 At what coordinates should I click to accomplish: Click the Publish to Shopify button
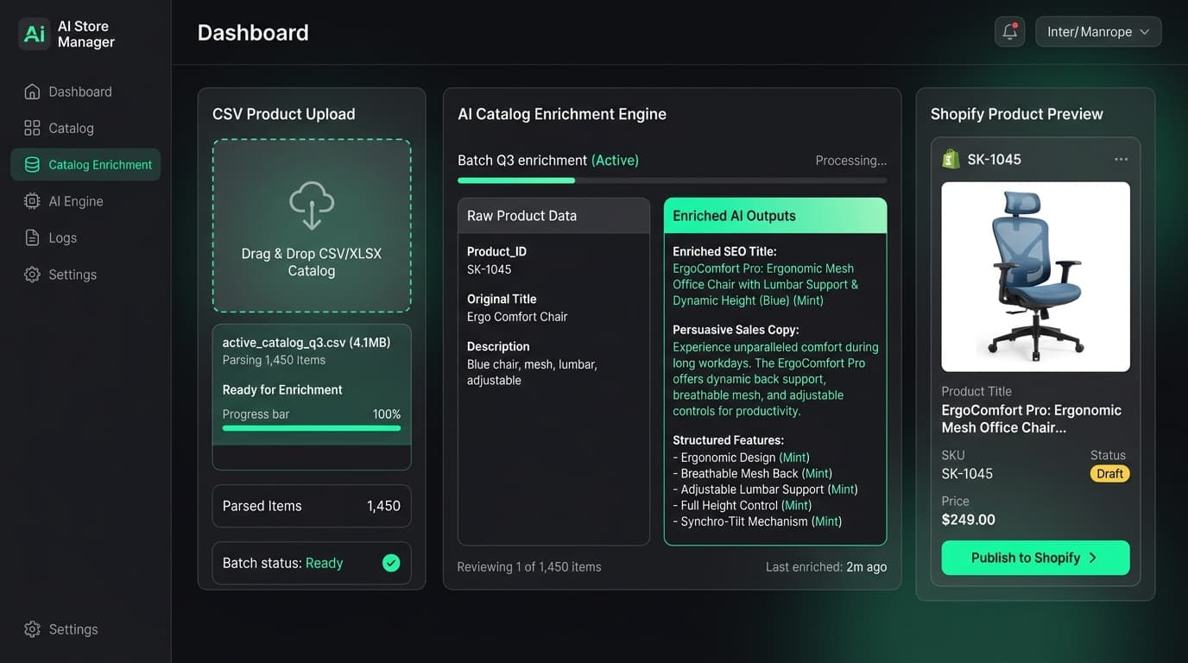[1035, 558]
